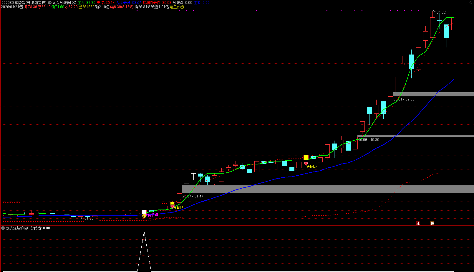Screen dimensions: 474x272
Task: Click the 压力: 82.20 indicator value label
Action: pos(86,3)
